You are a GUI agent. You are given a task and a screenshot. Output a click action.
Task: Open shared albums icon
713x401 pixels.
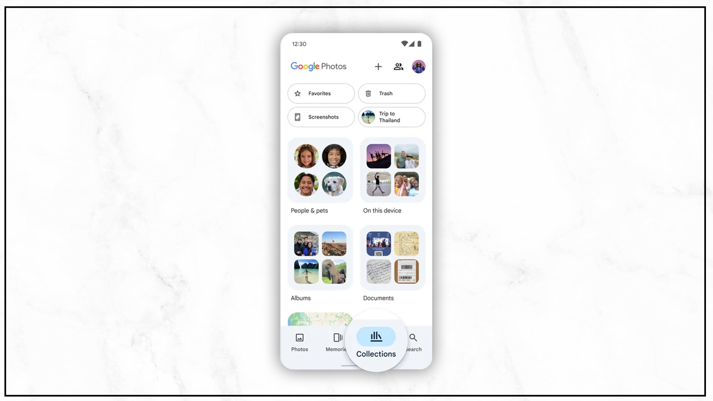tap(398, 66)
